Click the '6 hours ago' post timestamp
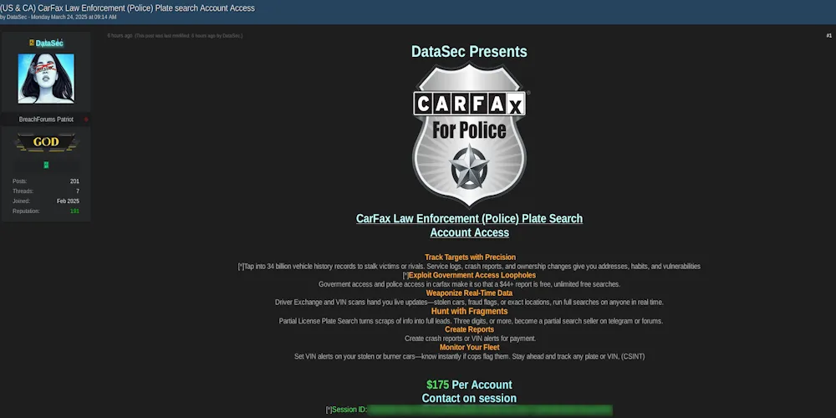Viewport: 836px width, 418px height. [120, 36]
